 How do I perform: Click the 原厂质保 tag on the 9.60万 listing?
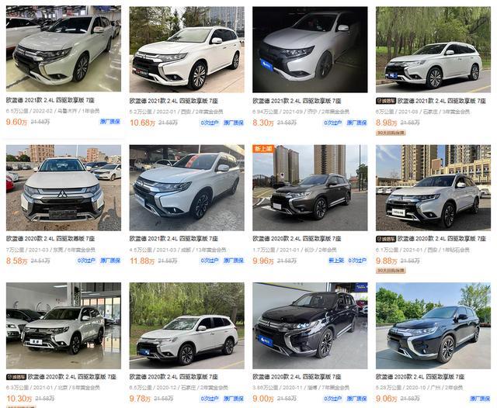click(x=110, y=122)
